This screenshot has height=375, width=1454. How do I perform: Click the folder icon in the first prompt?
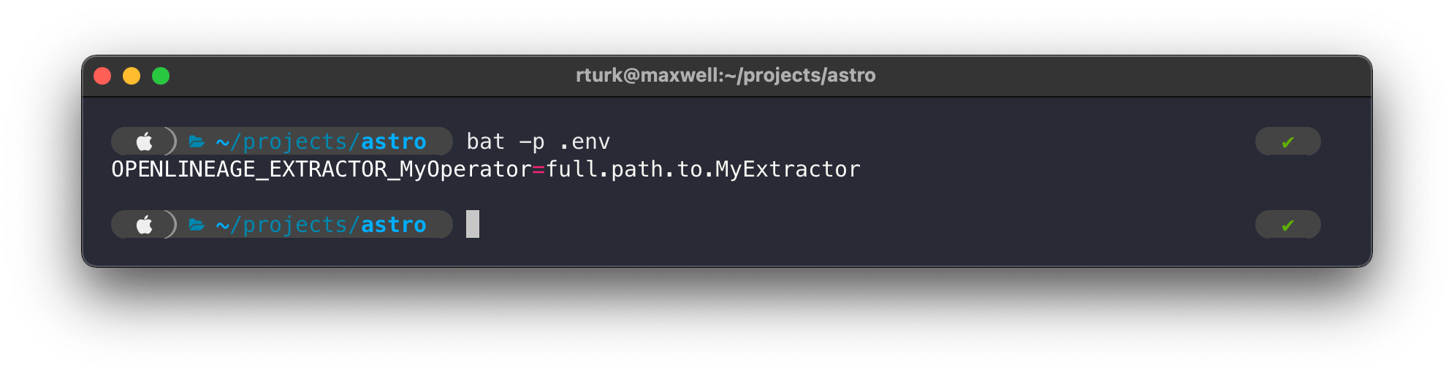(197, 142)
